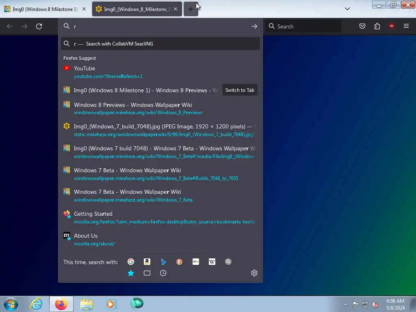Open the Extensions puzzle icon

(x=377, y=26)
